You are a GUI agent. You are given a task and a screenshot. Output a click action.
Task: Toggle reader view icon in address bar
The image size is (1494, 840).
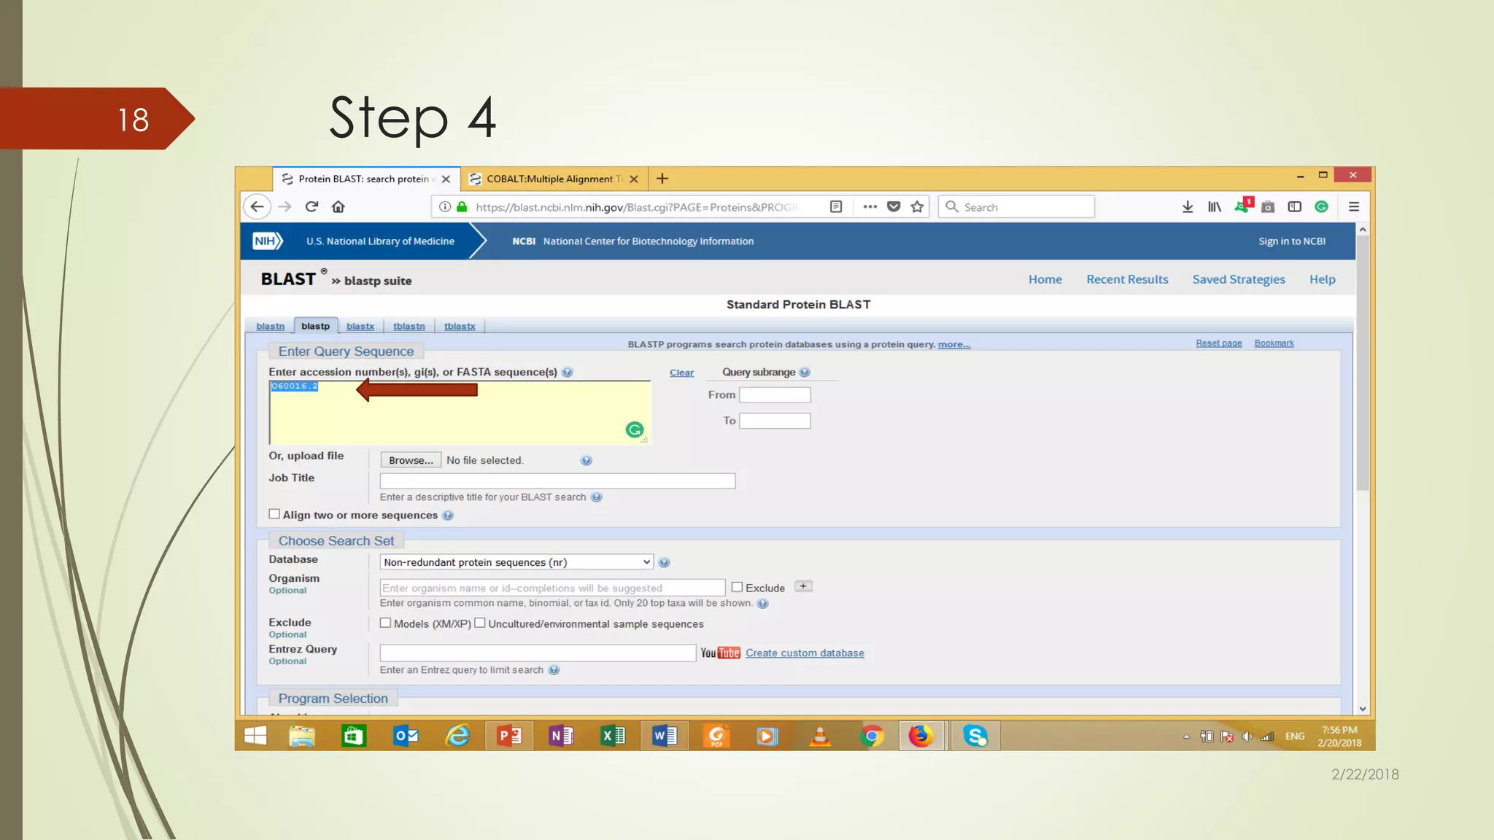836,207
